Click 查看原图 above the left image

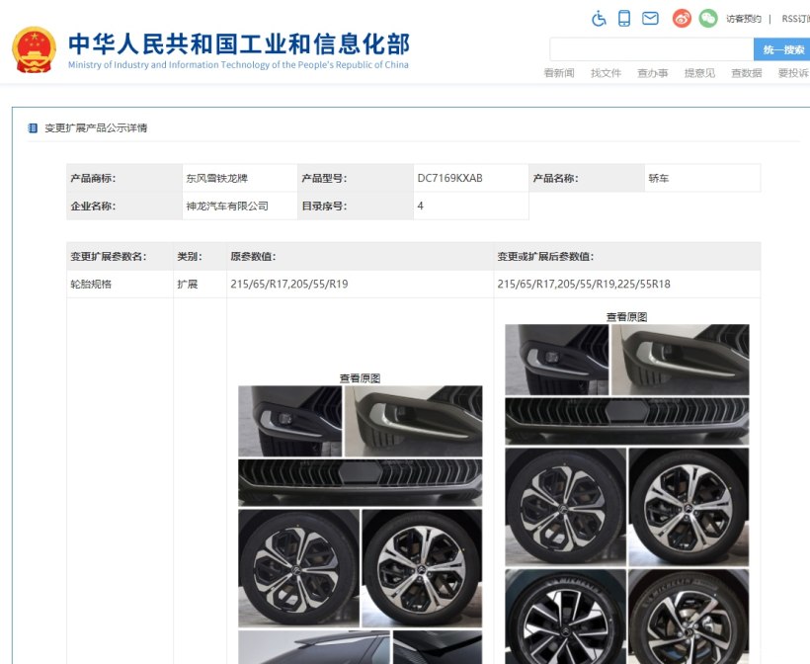[x=360, y=378]
